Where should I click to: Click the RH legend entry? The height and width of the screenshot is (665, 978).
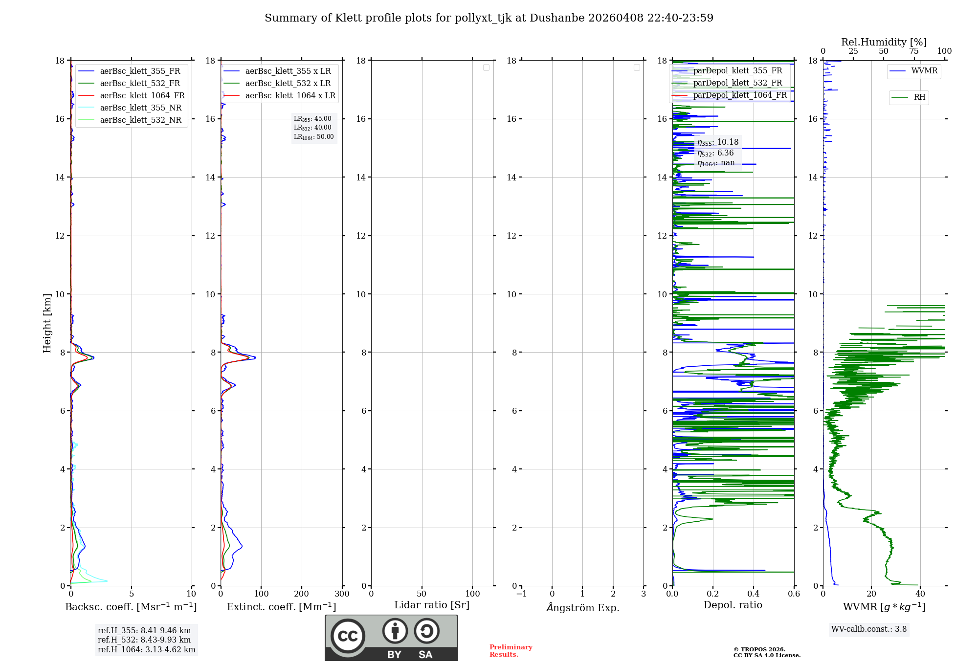click(x=919, y=97)
